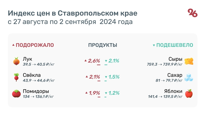Click the red 2,6% price increase value
The image size is (206, 116).
pos(94,61)
